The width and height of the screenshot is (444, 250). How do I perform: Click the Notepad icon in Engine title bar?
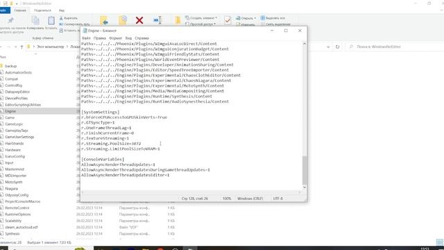click(85, 31)
